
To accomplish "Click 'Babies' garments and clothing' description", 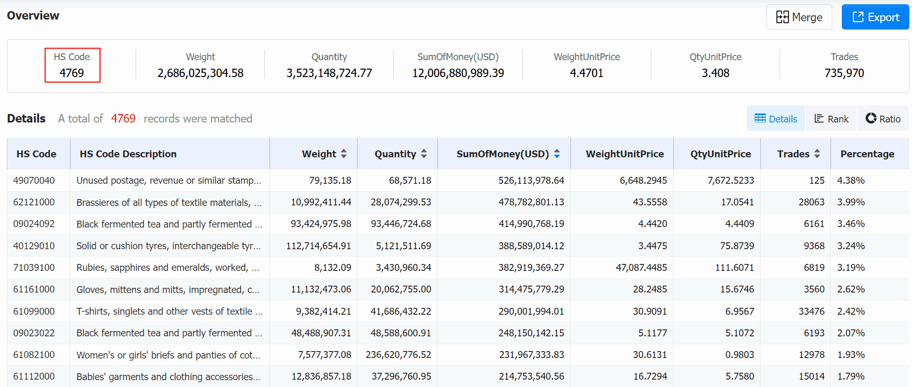I will coord(168,376).
